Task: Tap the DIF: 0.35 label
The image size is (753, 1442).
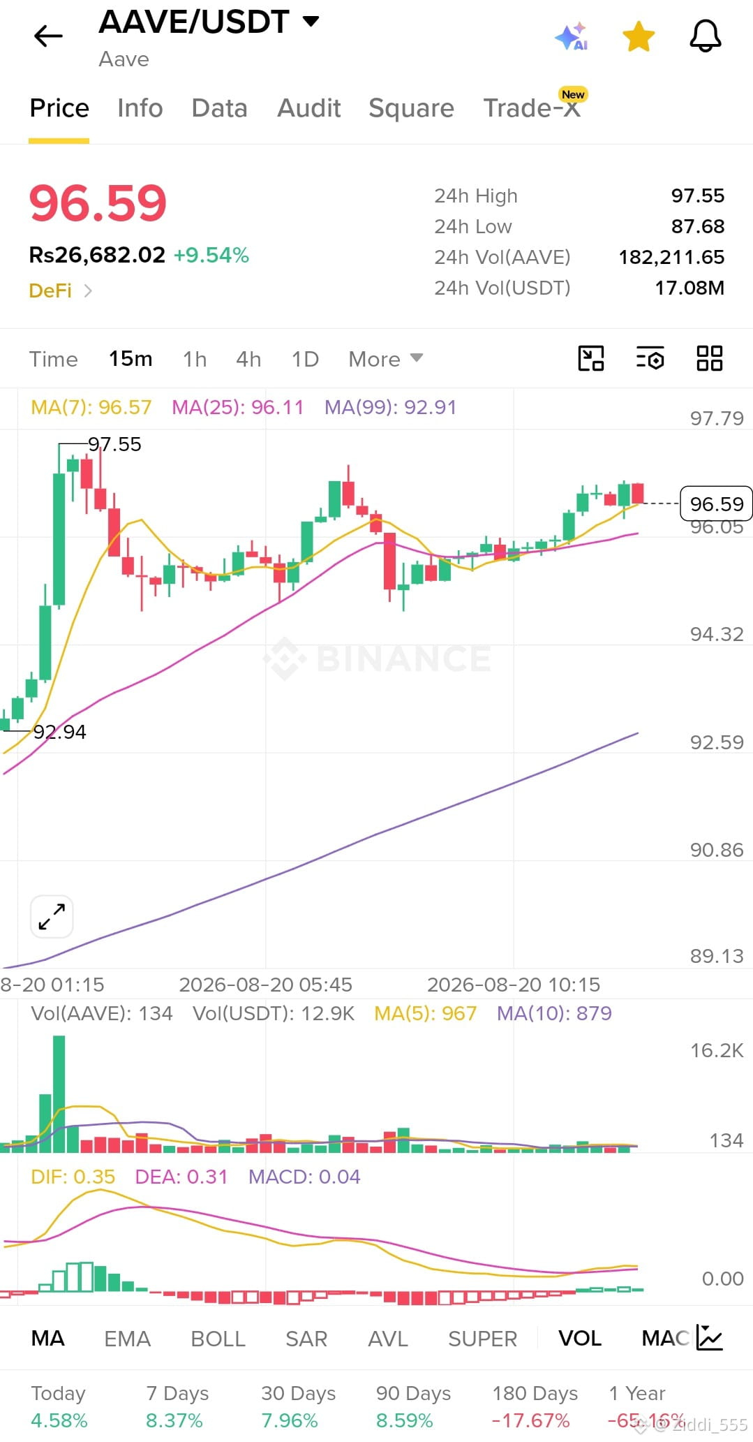Action: pos(73,1177)
